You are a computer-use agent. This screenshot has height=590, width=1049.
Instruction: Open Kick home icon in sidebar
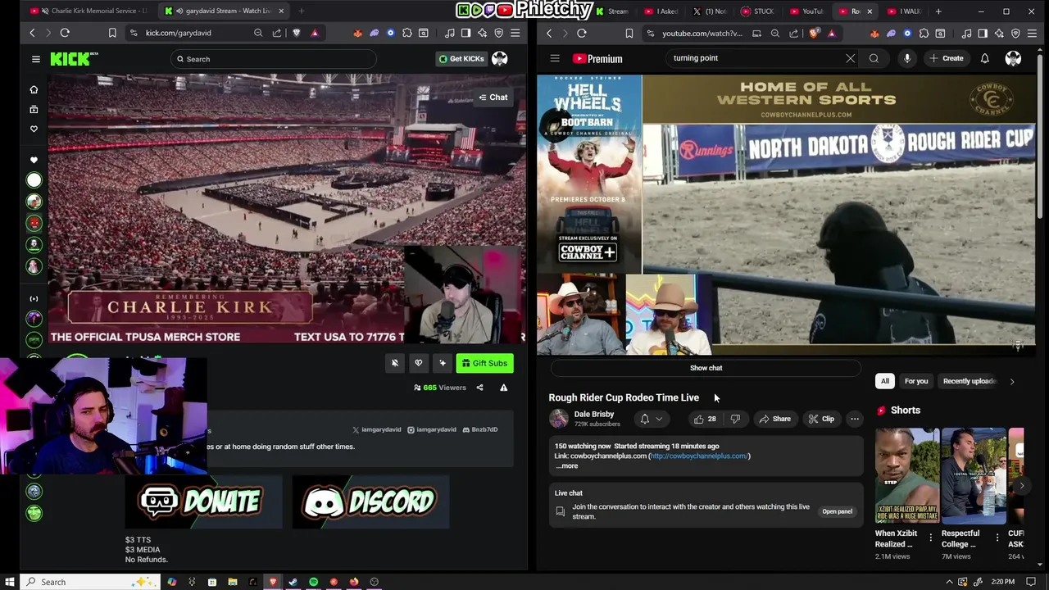[34, 90]
